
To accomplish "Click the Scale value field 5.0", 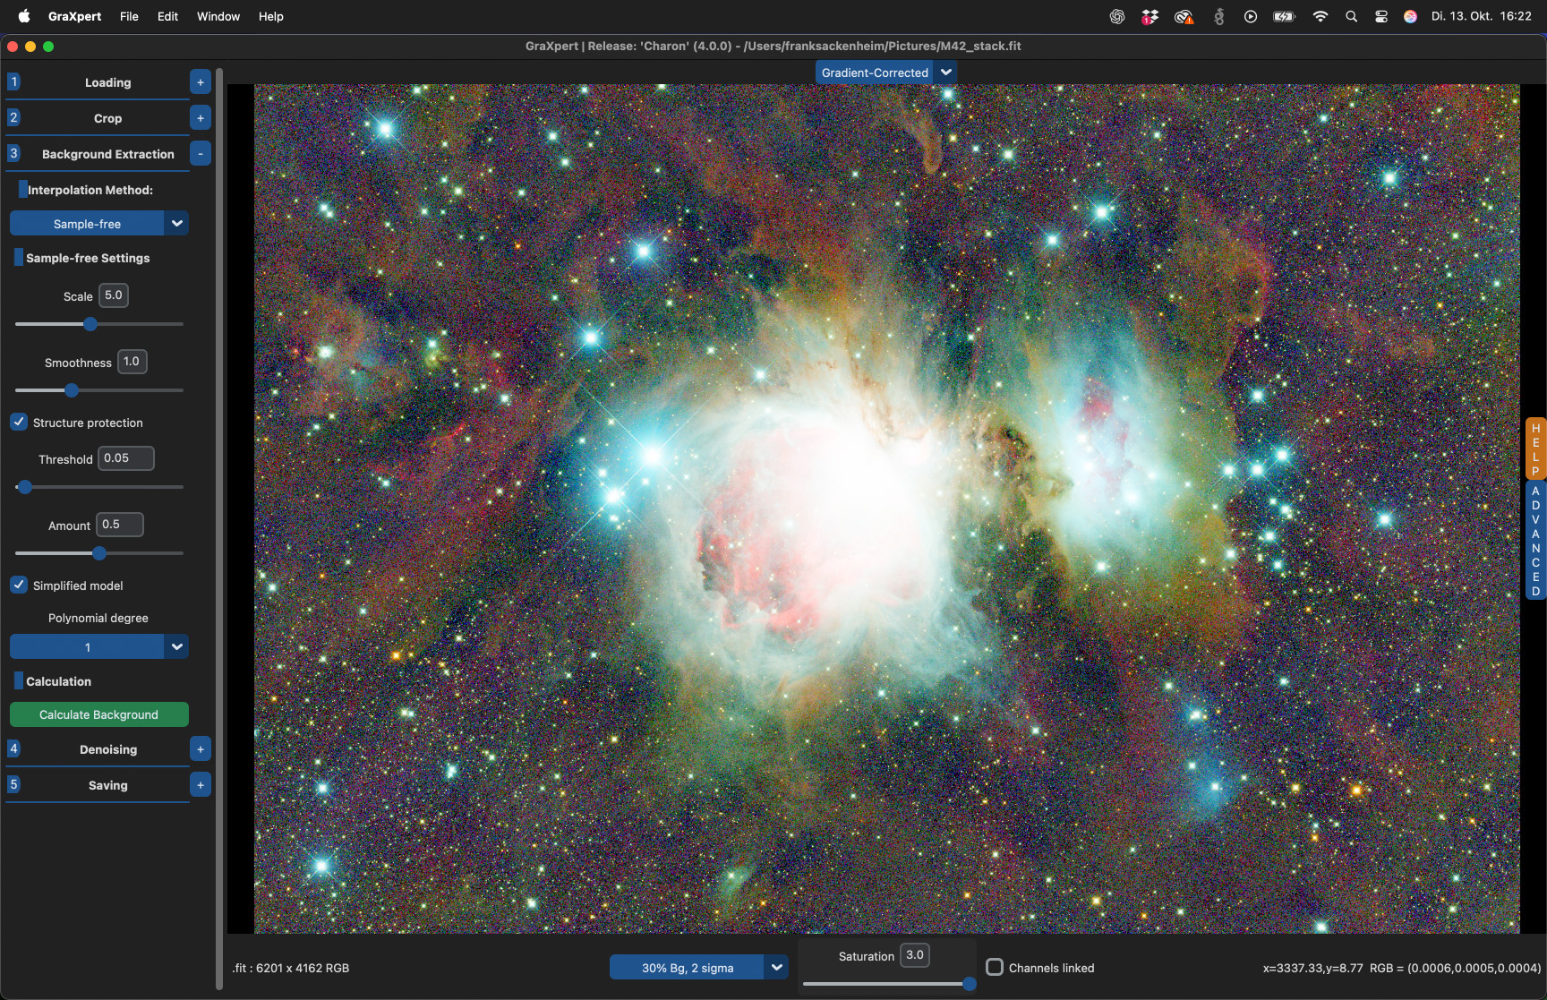I will (114, 295).
